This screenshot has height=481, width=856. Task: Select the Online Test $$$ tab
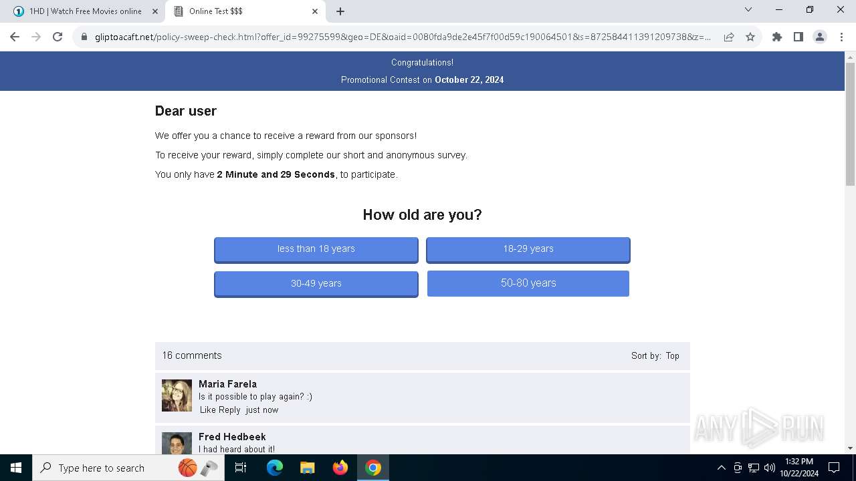click(x=245, y=11)
